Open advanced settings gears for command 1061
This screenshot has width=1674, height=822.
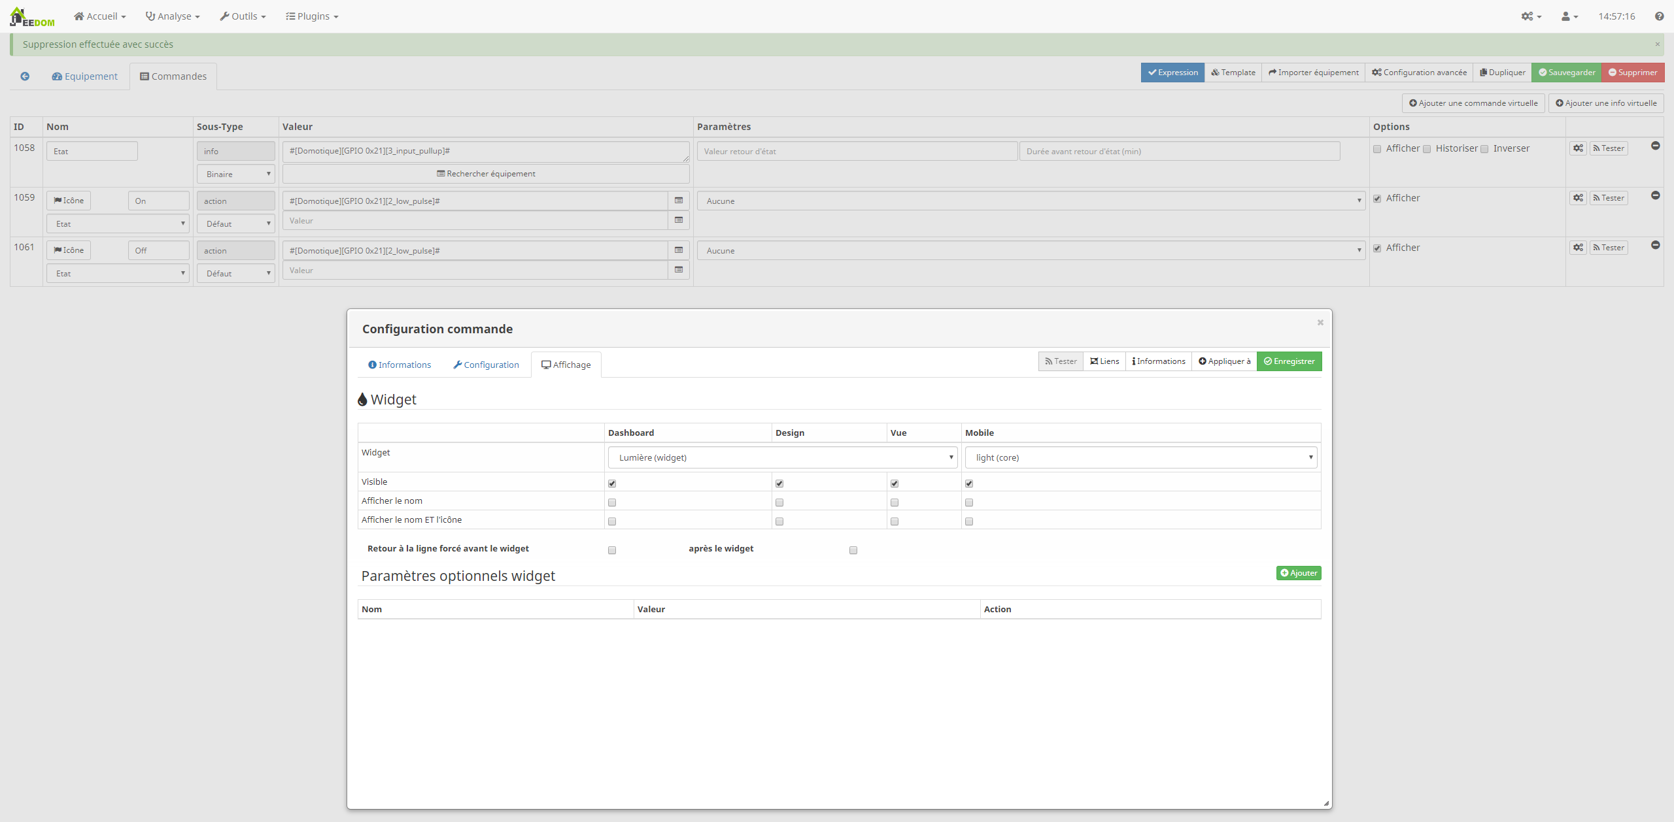coord(1578,248)
